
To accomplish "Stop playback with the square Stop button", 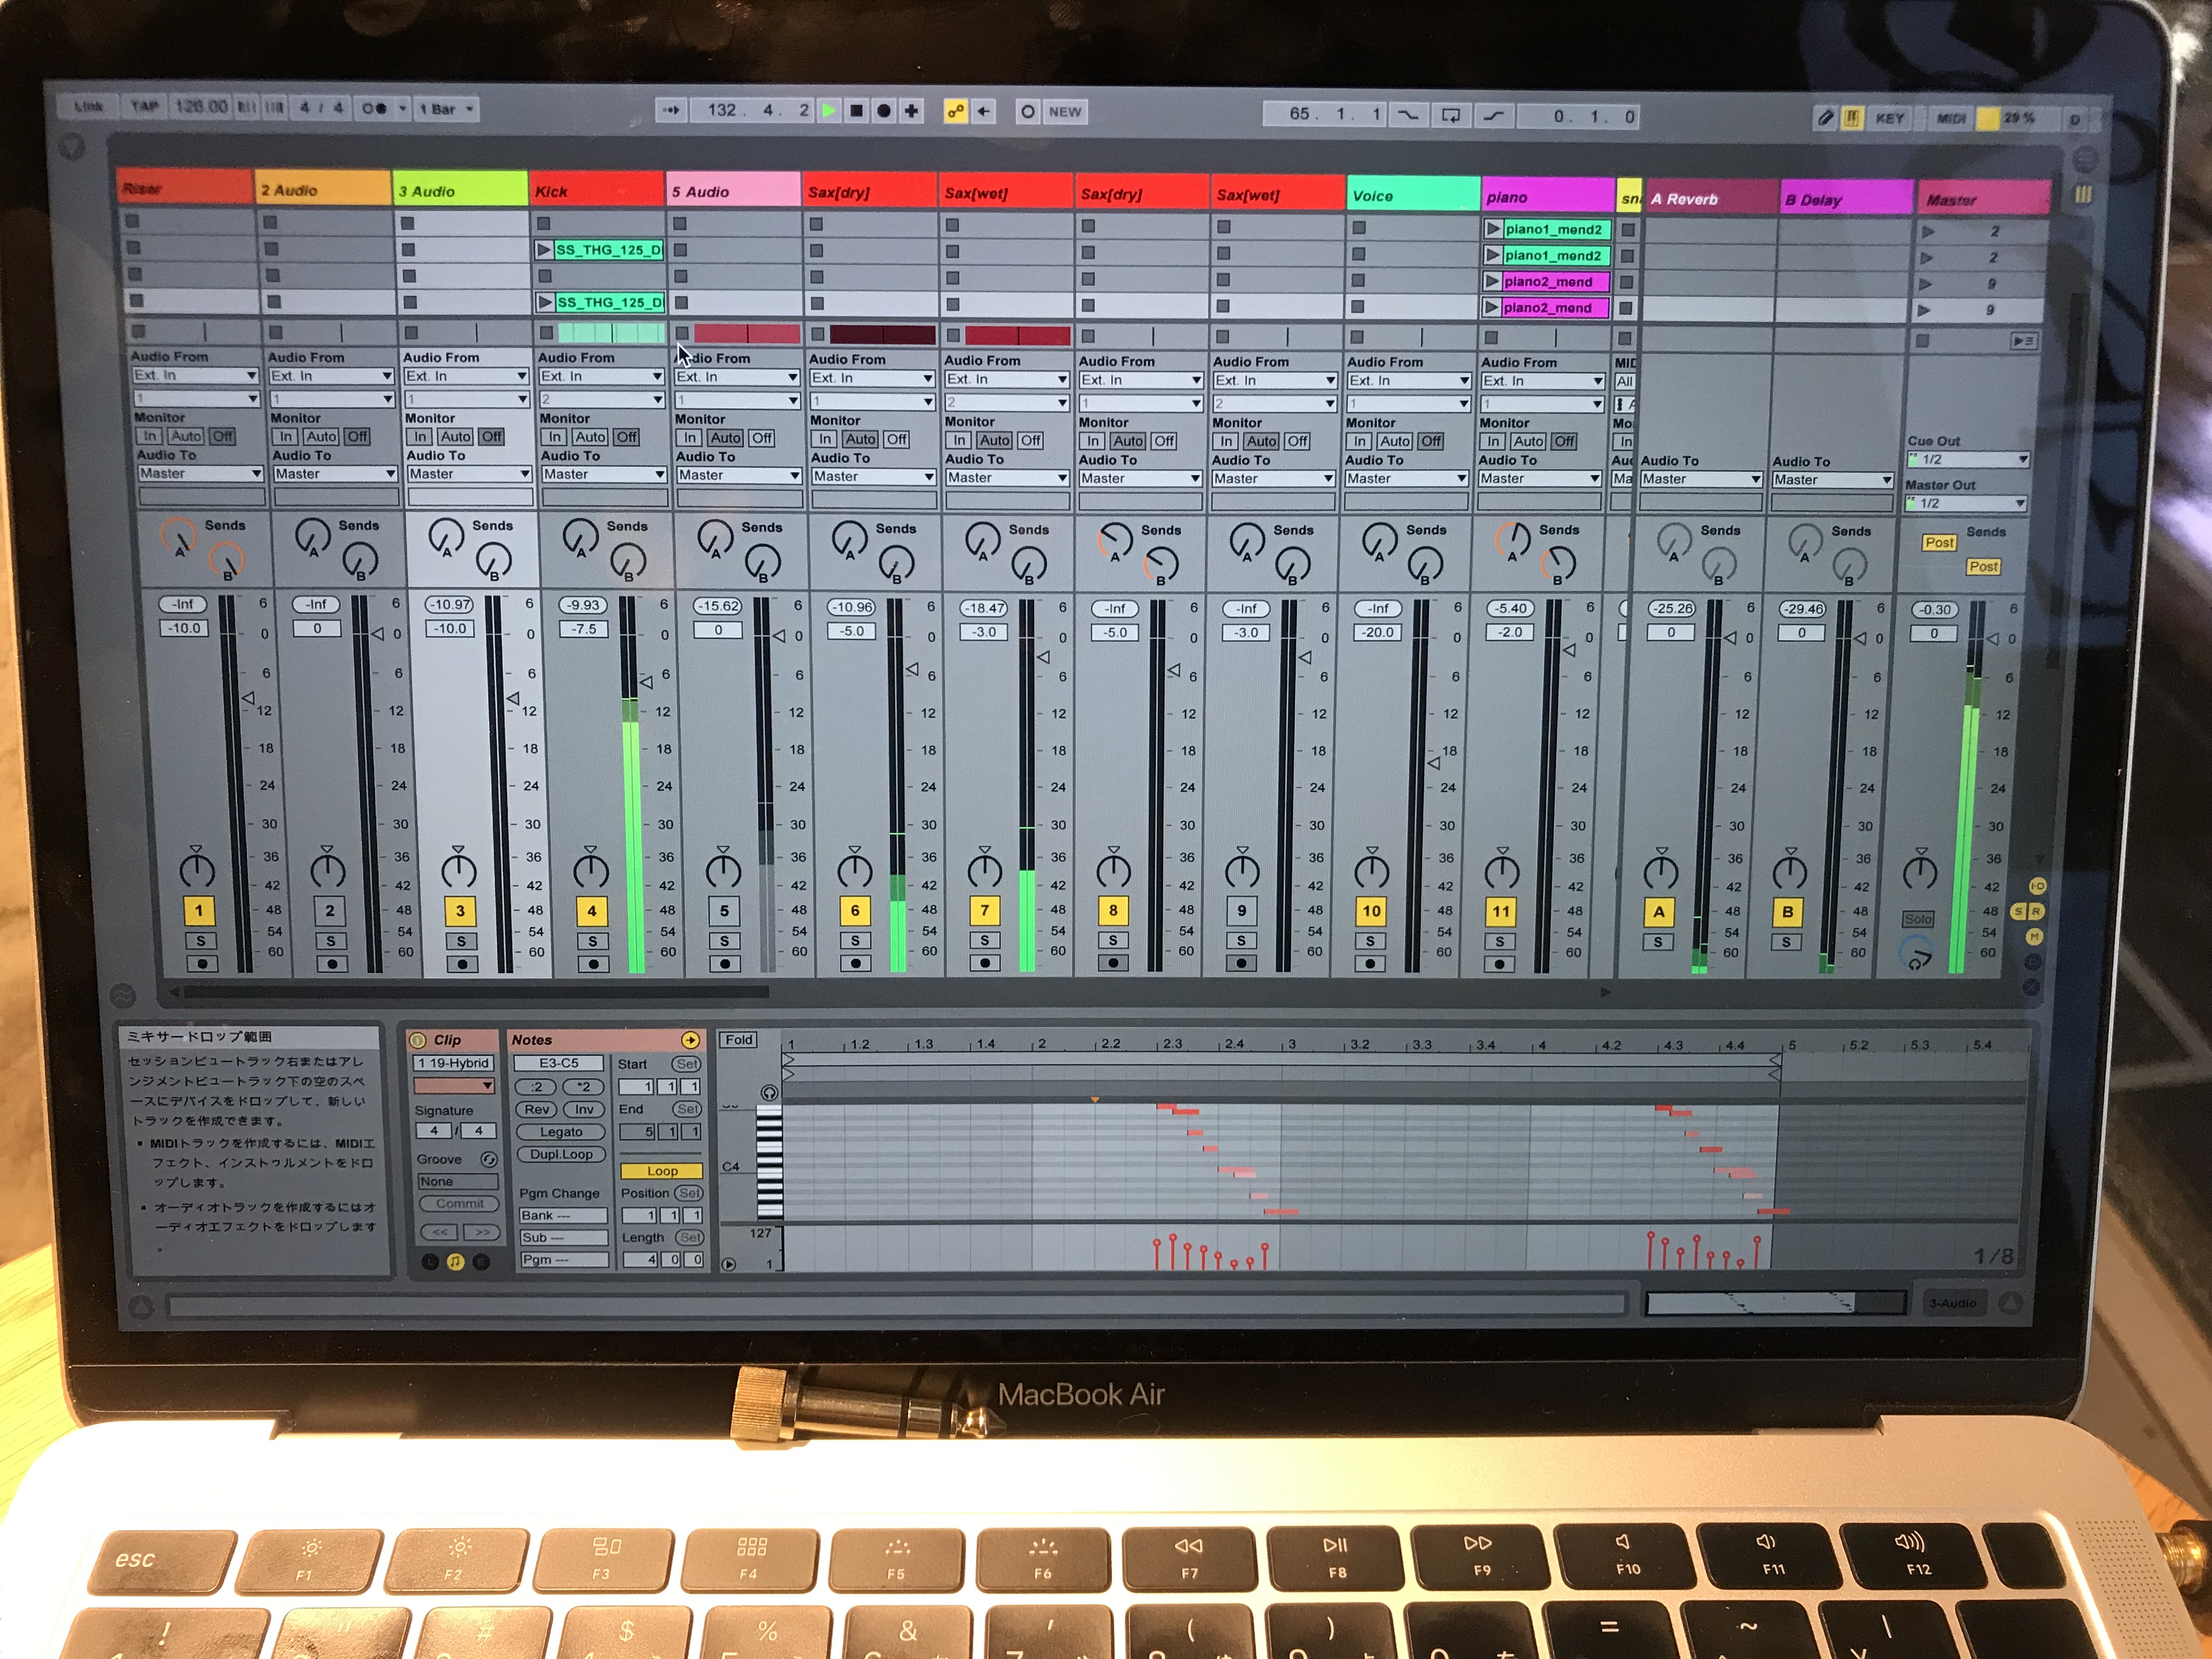I will [856, 111].
